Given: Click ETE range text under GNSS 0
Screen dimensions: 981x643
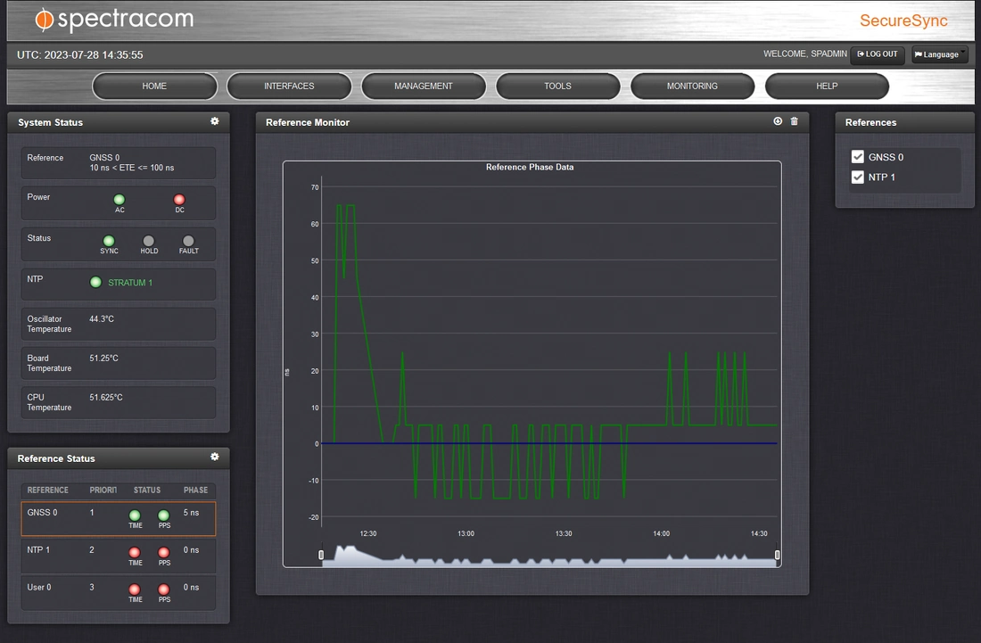Looking at the screenshot, I should (132, 168).
